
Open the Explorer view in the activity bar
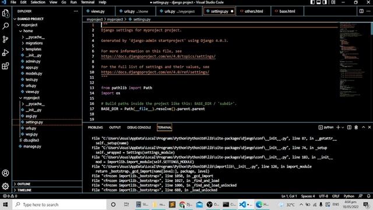click(x=5, y=13)
